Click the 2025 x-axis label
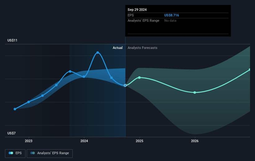Viewport: 255px width, 161px height. click(139, 141)
